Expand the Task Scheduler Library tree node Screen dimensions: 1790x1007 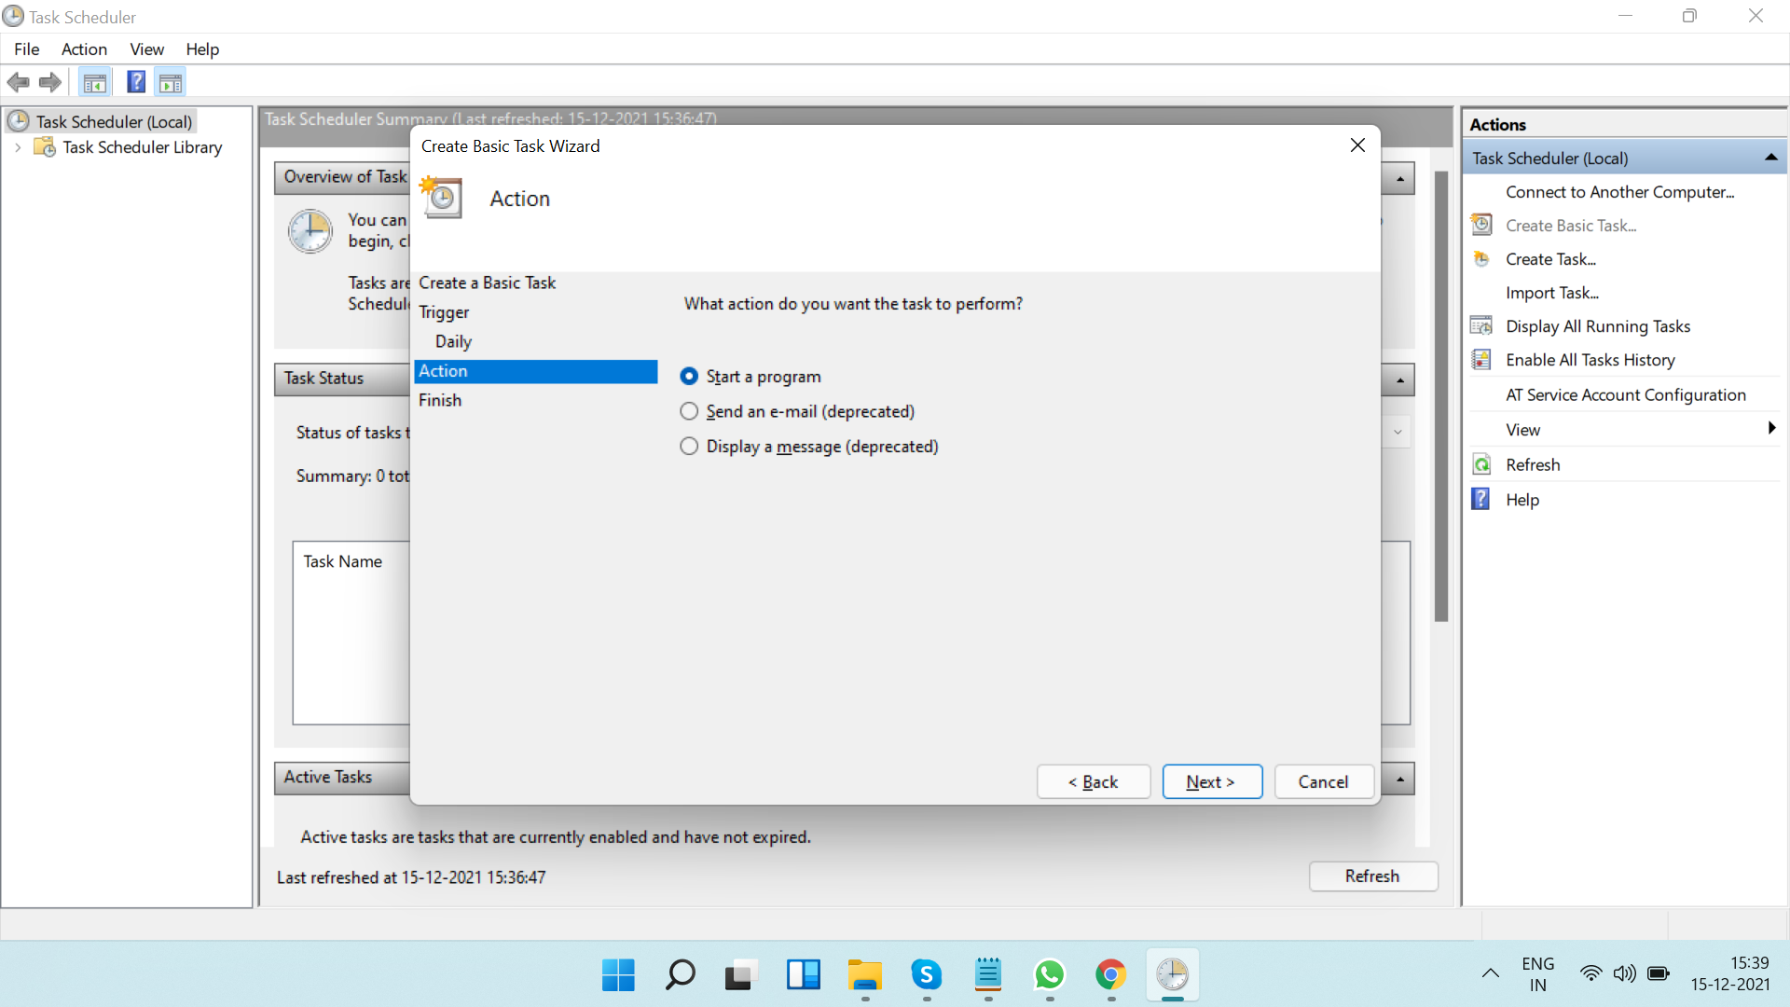[x=18, y=147]
